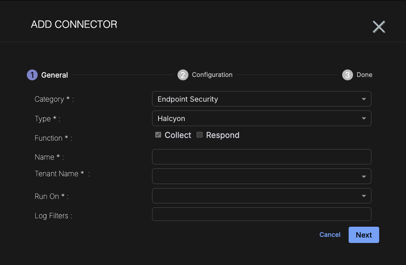Select the General step label
The width and height of the screenshot is (406, 265).
(x=55, y=75)
